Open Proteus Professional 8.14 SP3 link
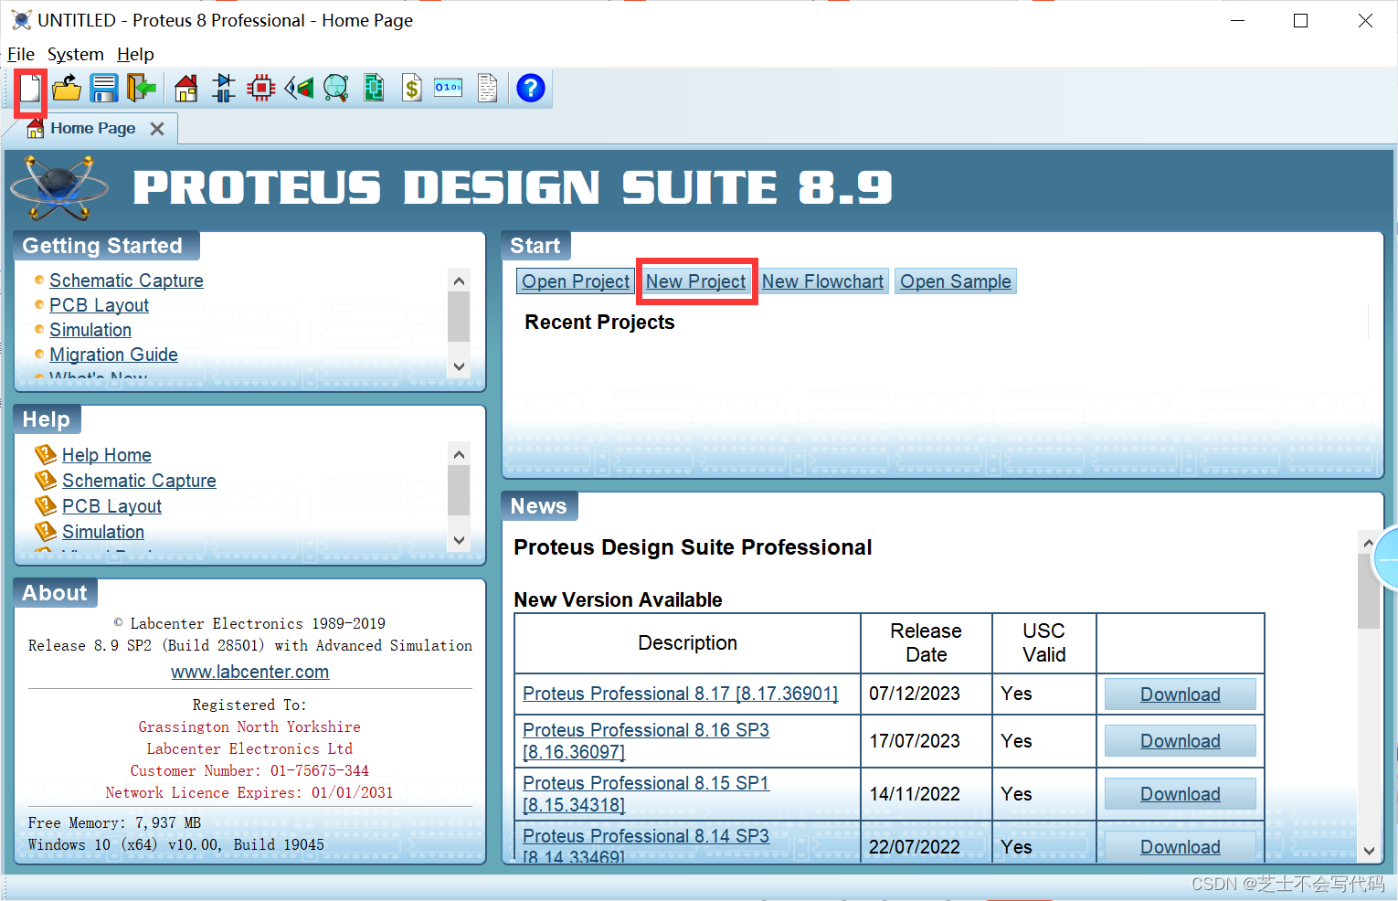This screenshot has width=1398, height=901. [646, 845]
